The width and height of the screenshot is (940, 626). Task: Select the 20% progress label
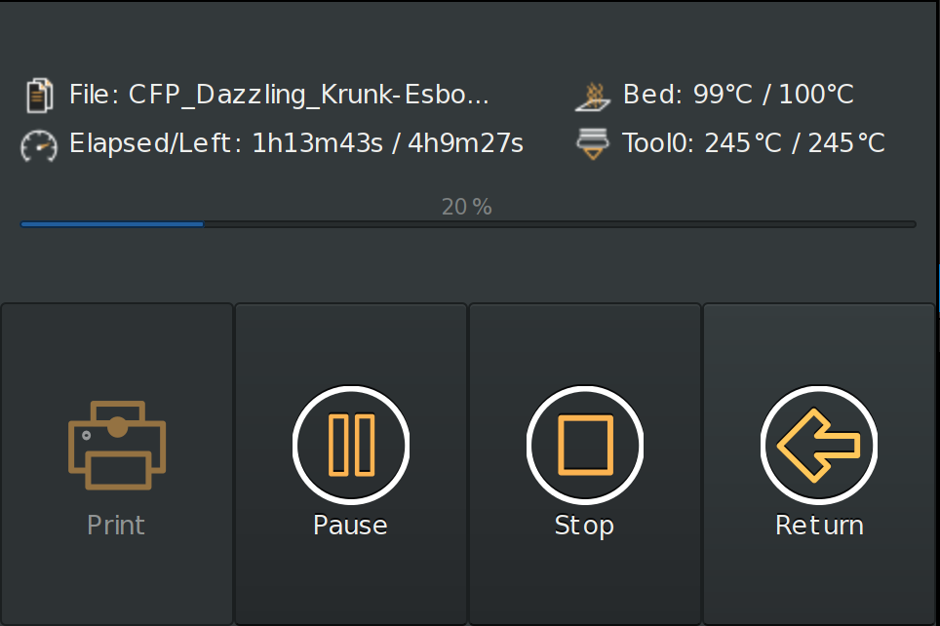(466, 206)
